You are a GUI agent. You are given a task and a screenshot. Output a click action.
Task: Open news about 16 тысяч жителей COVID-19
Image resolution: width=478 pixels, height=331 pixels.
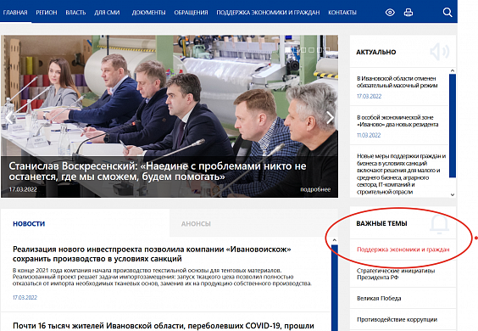tap(164, 326)
